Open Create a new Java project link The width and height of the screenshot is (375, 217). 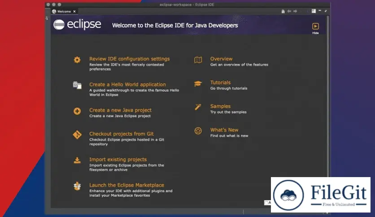tap(120, 110)
